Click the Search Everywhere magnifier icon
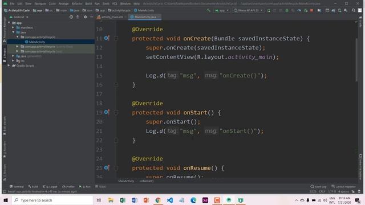This screenshot has width=365, height=205. click(354, 10)
